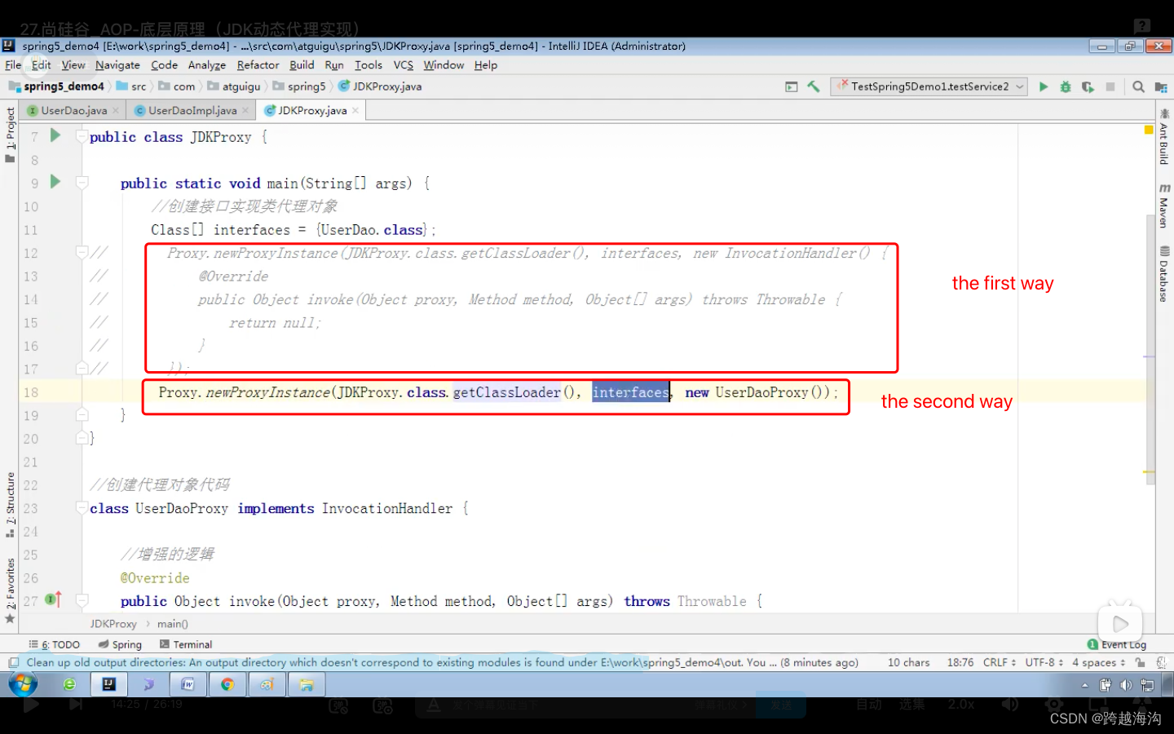The width and height of the screenshot is (1174, 734).
Task: Run TestSpring5Demo1.testService2 configuration
Action: (x=1044, y=86)
